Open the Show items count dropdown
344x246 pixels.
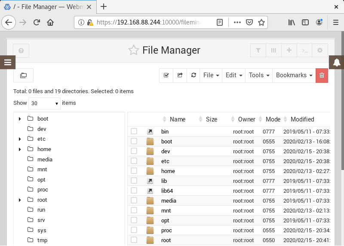pos(44,103)
